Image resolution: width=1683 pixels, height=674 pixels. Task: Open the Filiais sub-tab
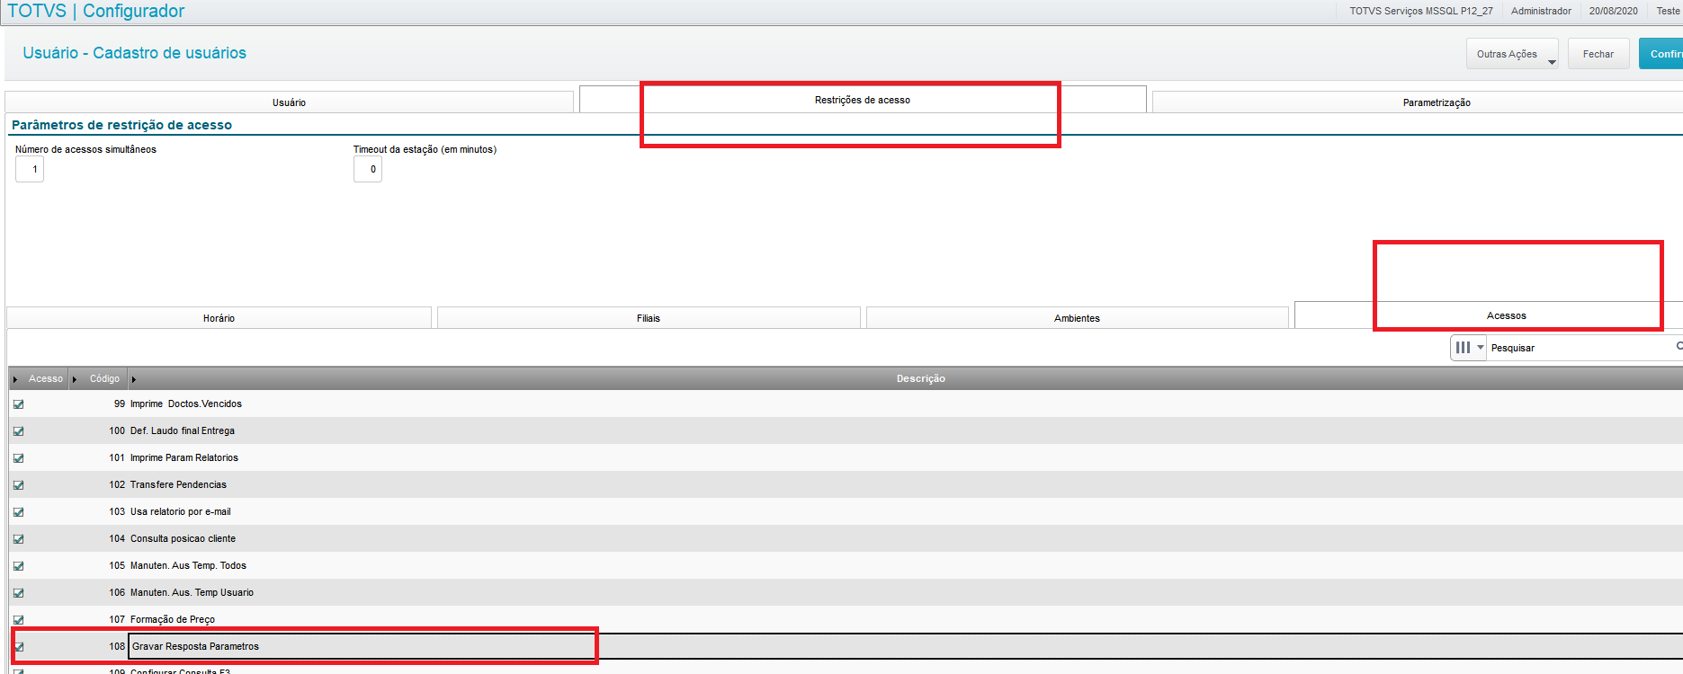click(649, 318)
